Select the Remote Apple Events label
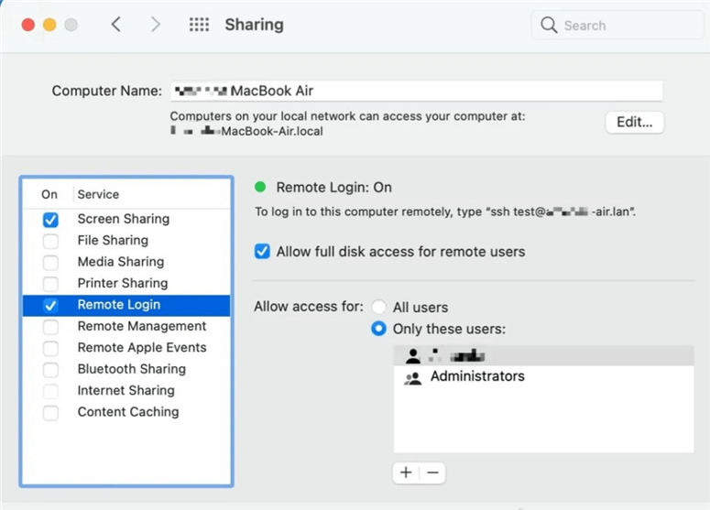 coord(142,348)
